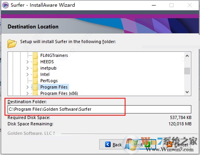
Task: Click the open folder icon beside setup text
Action: tap(12, 43)
